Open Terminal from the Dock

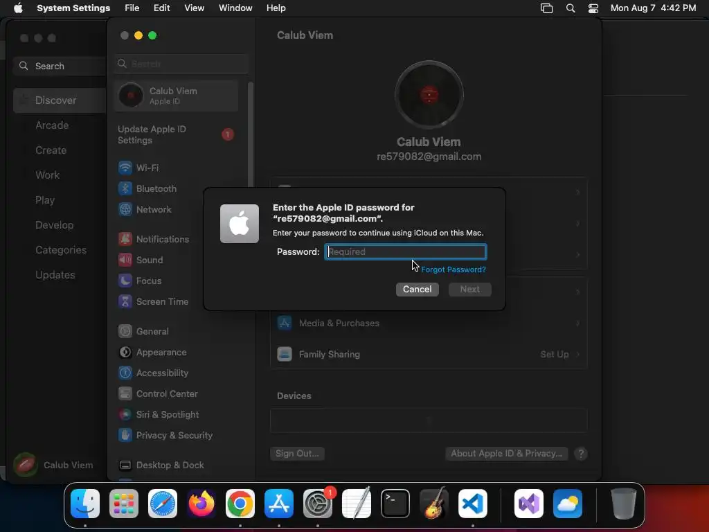click(395, 504)
